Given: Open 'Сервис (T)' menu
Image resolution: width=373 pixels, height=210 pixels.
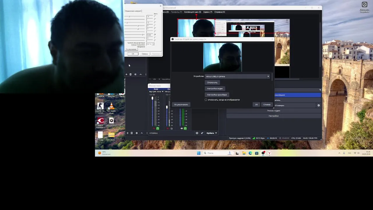Looking at the screenshot, I should point(208,12).
